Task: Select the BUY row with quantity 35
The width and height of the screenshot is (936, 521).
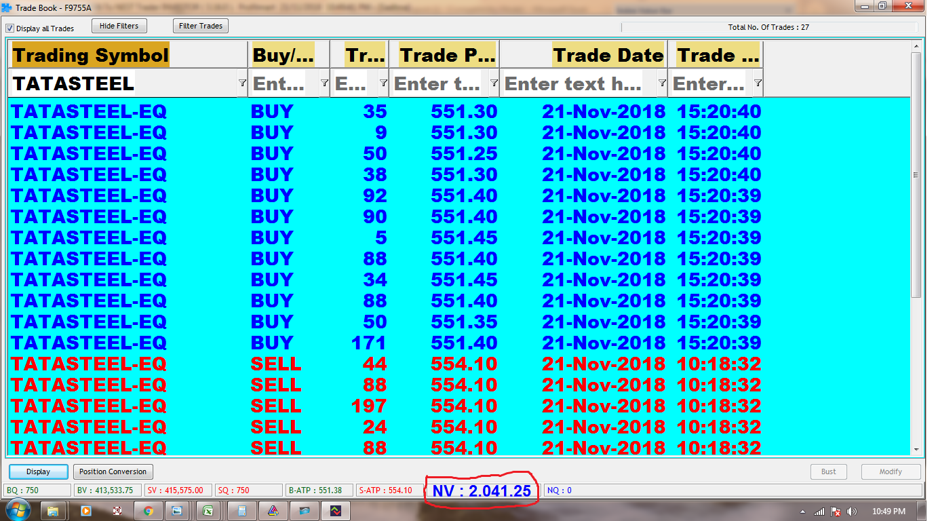Action: pyautogui.click(x=459, y=111)
